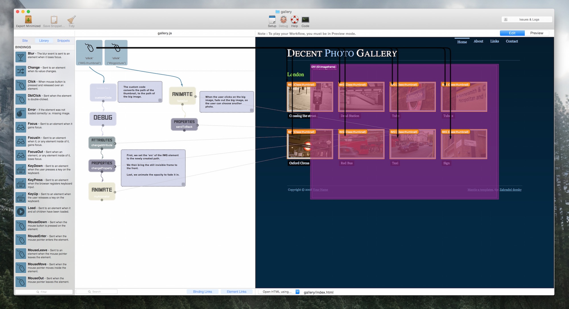Viewport: 569px width, 309px height.
Task: Select the KeyPress binding keyboard icon
Action: pyautogui.click(x=21, y=183)
